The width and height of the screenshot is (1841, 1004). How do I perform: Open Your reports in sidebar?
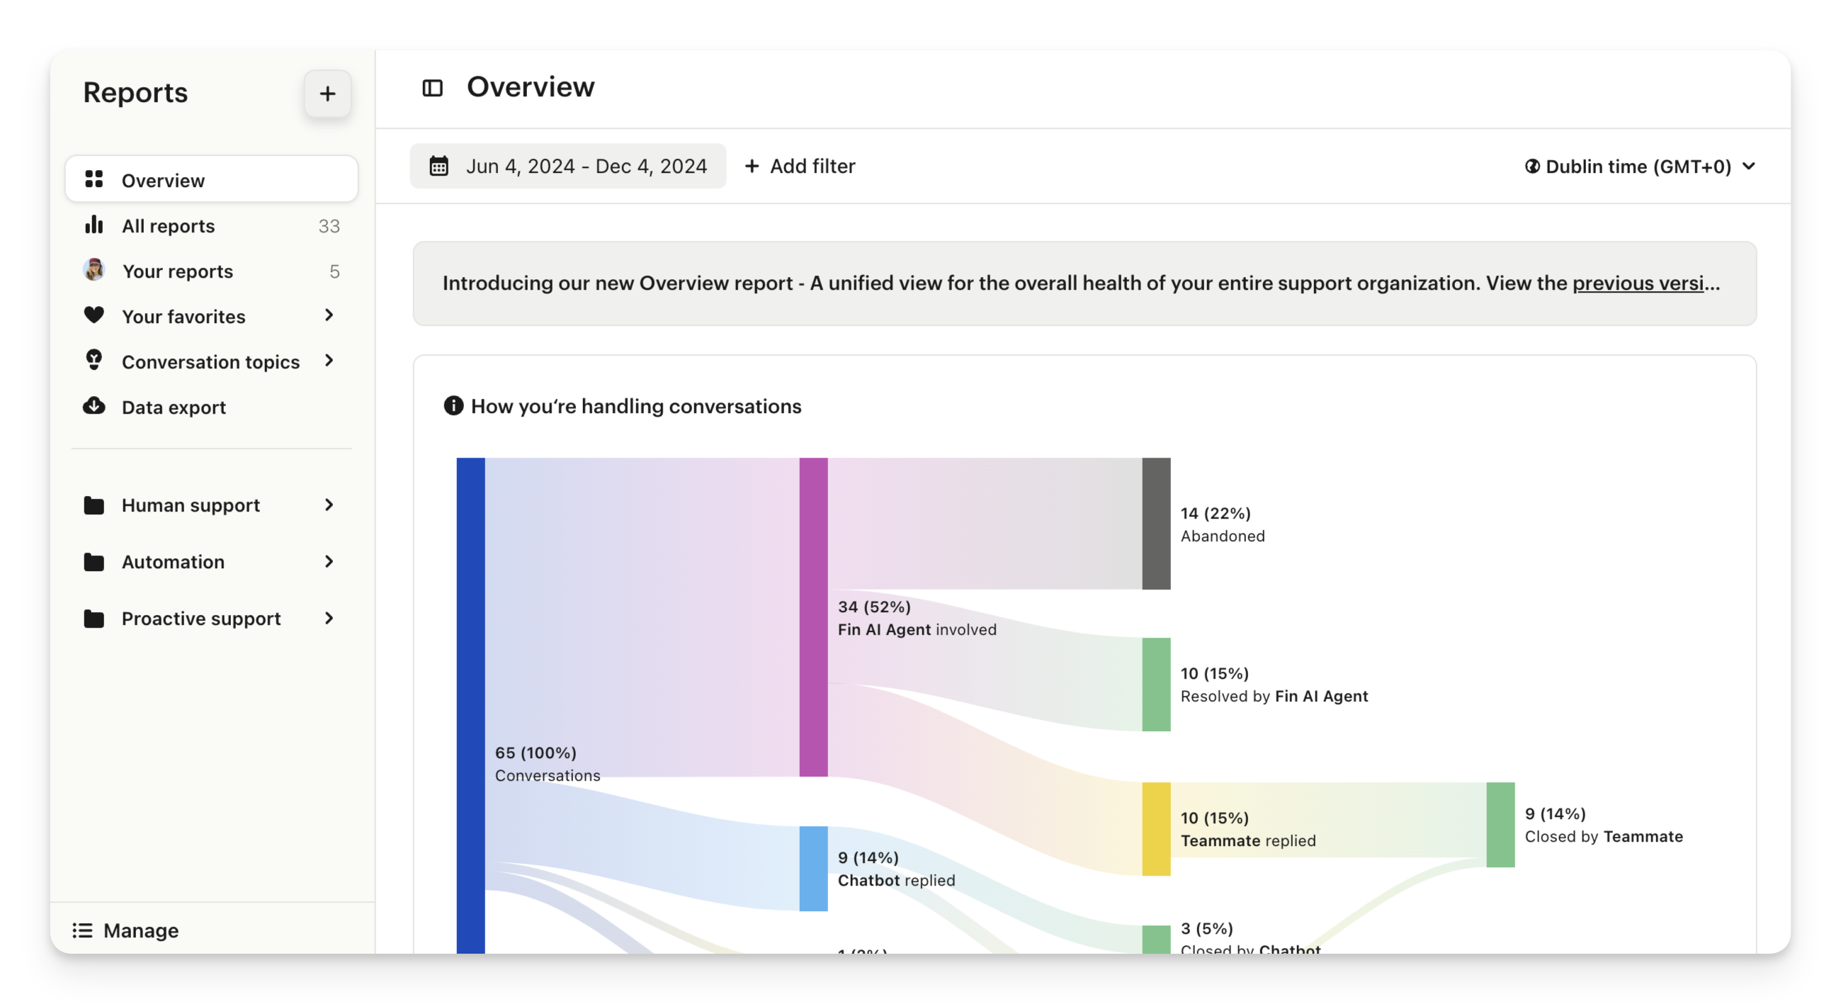(x=177, y=271)
